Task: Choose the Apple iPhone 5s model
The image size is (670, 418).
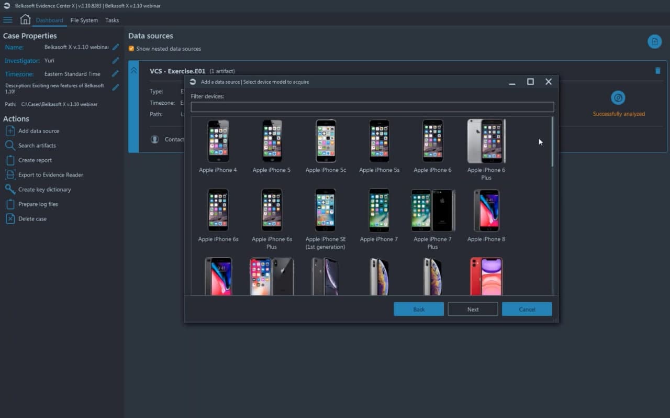Action: (x=379, y=146)
